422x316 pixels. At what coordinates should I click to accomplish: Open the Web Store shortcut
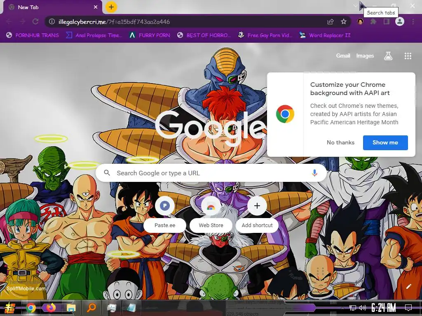point(211,214)
